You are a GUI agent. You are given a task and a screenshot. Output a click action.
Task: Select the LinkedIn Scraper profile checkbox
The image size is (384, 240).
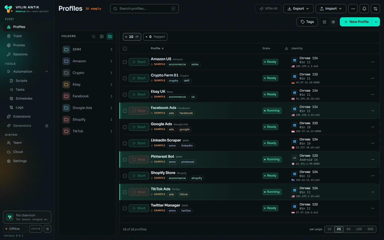tap(125, 143)
